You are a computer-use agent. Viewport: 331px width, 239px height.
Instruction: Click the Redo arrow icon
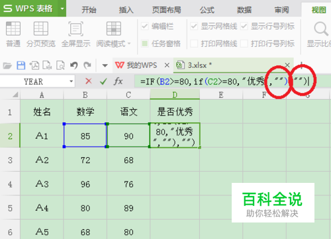tap(87, 65)
